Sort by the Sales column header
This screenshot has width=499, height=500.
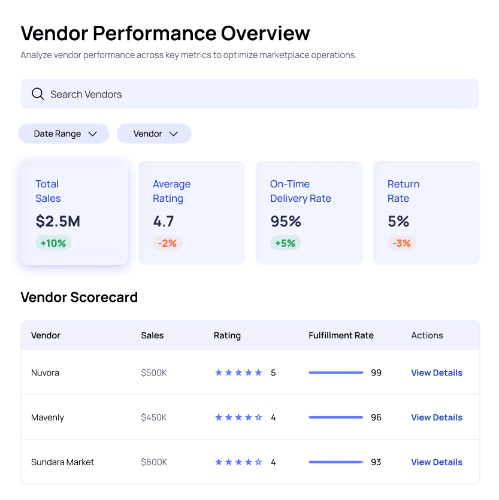[x=152, y=335]
